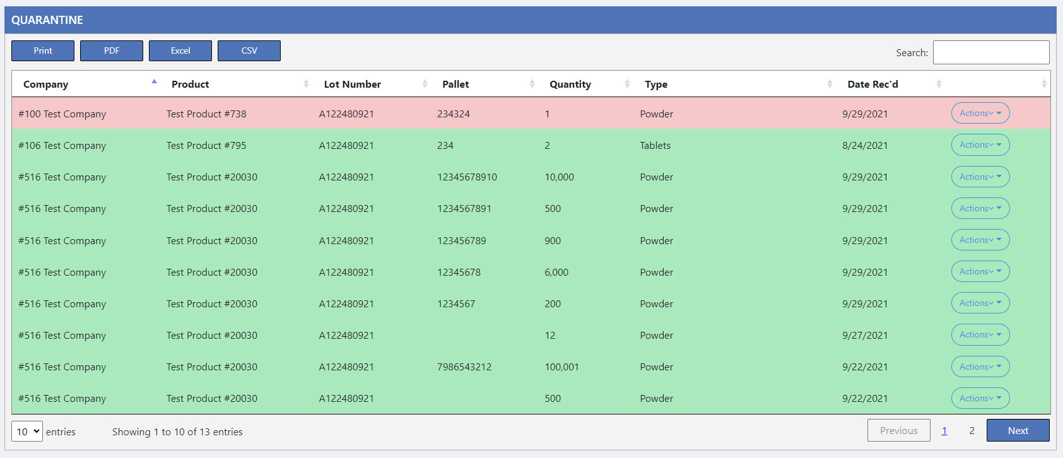This screenshot has height=458, width=1063.
Task: Open Actions for pallet 1234567 row
Action: pos(980,303)
